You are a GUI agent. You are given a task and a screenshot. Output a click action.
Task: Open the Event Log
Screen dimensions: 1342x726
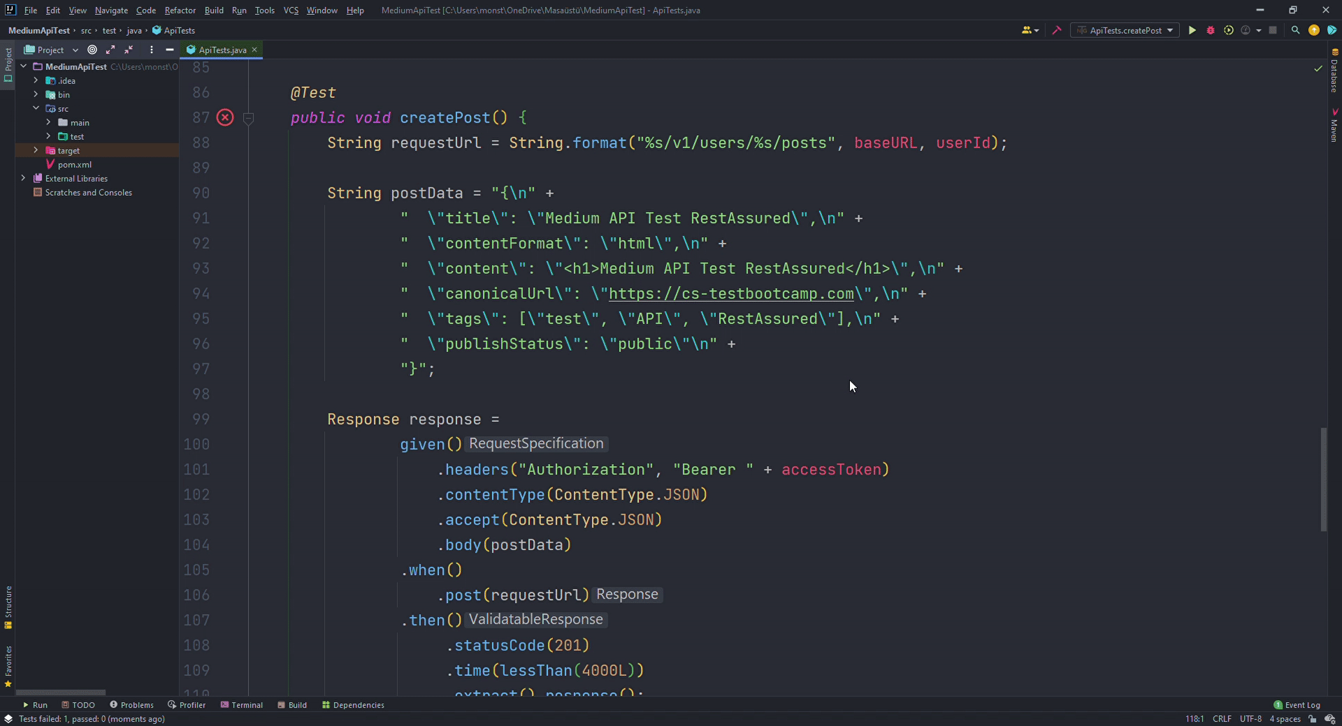(x=1297, y=705)
